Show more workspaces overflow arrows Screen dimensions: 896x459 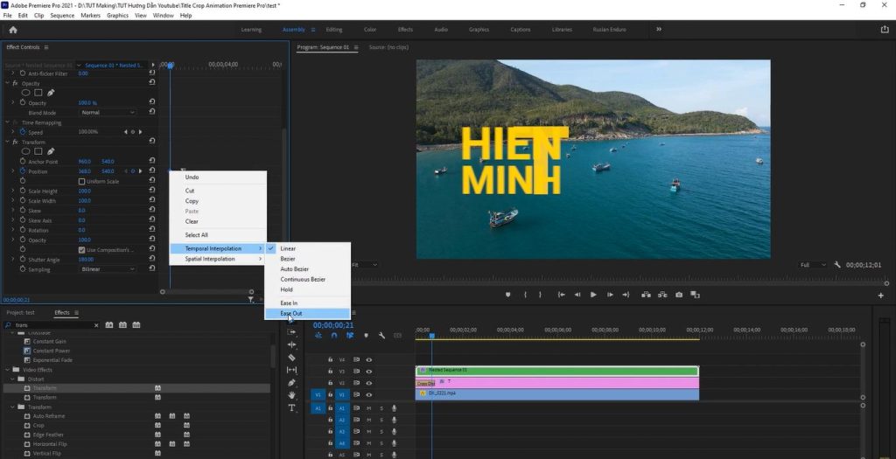pyautogui.click(x=658, y=29)
